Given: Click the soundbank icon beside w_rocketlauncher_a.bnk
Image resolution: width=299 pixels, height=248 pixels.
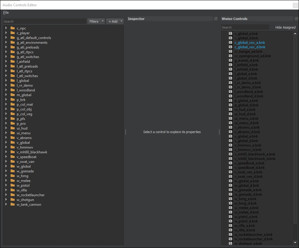Looking at the screenshot, I should [231, 235].
